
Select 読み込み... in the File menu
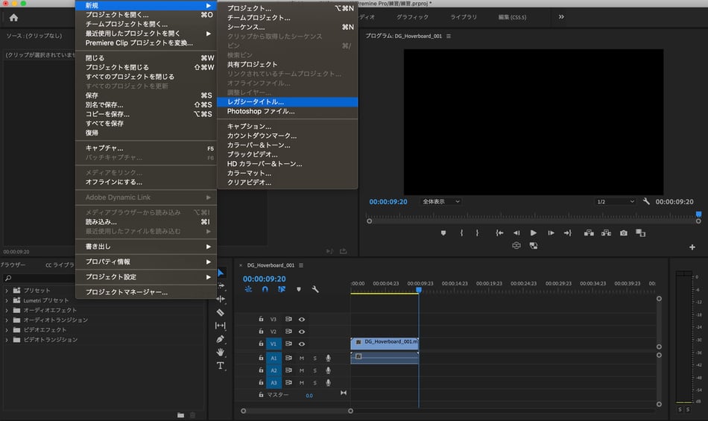[101, 222]
